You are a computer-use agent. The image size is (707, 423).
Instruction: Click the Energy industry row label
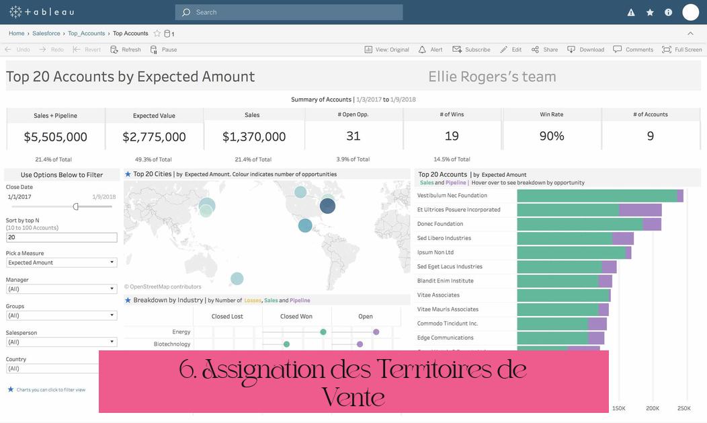coord(181,332)
